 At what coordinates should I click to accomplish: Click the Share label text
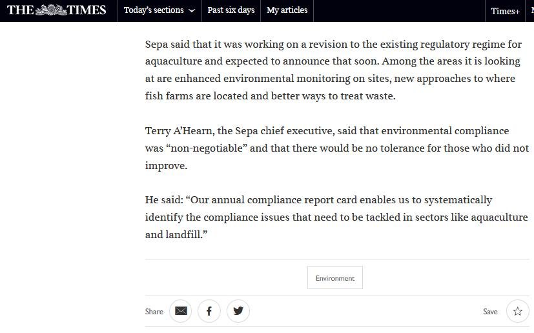tap(154, 312)
